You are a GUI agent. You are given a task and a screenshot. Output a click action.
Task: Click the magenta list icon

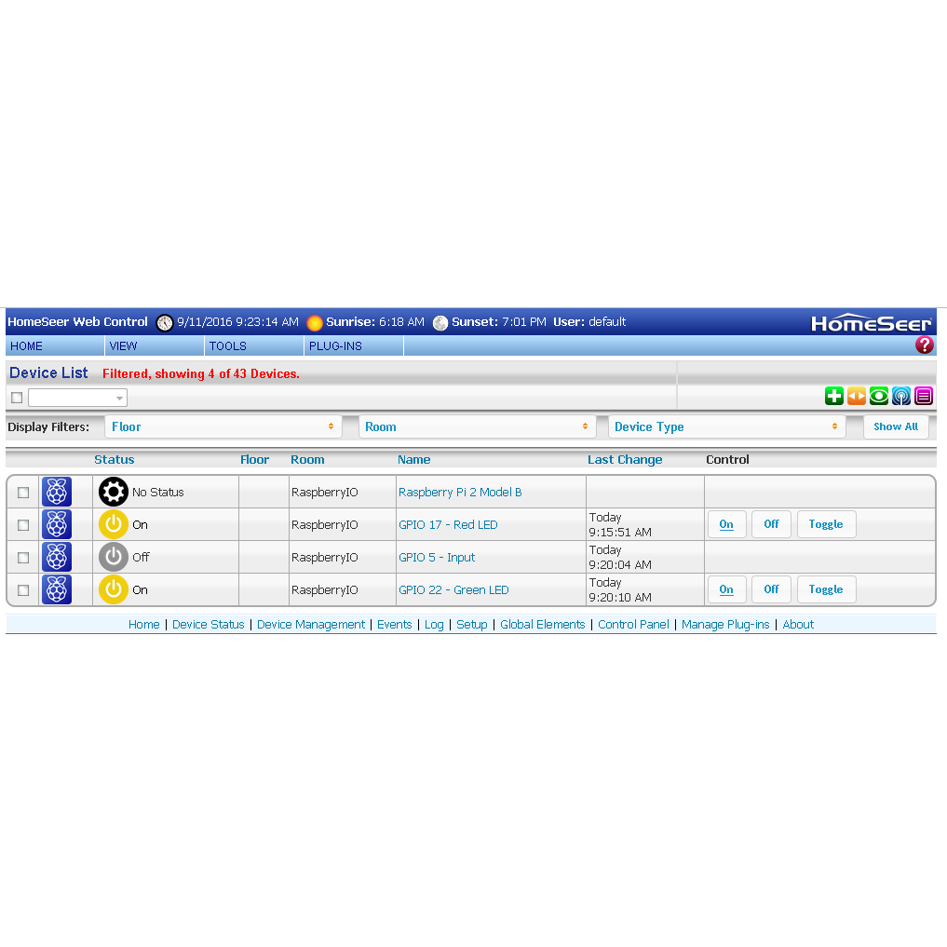(924, 397)
